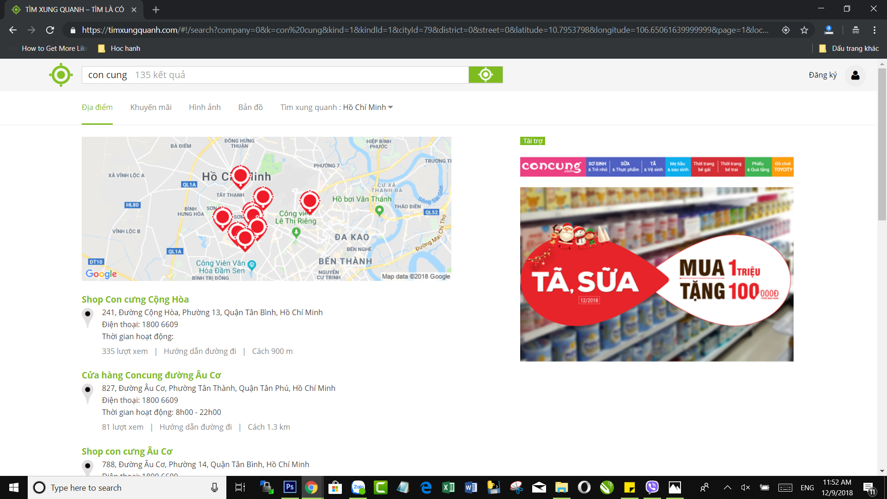The image size is (887, 499).
Task: Switch to the Hình ảnh tab
Action: 205,107
